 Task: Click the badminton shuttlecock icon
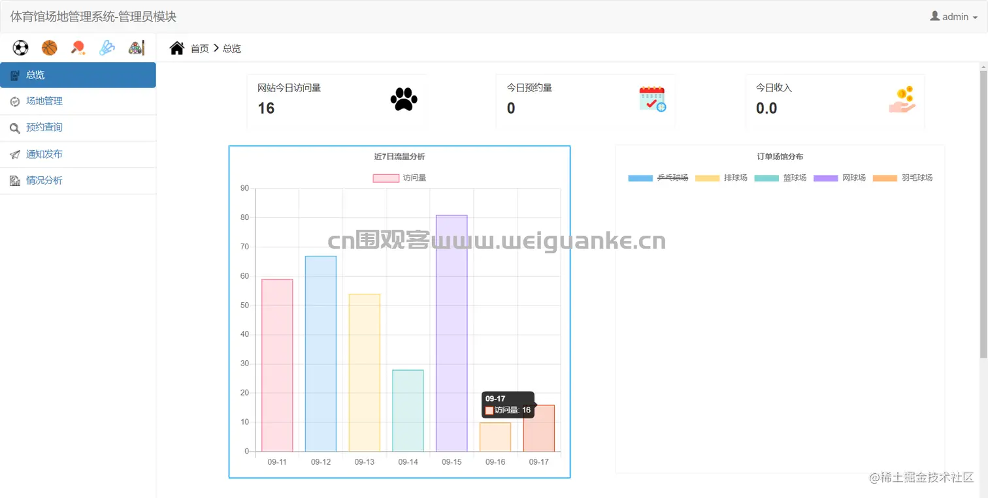pyautogui.click(x=107, y=48)
